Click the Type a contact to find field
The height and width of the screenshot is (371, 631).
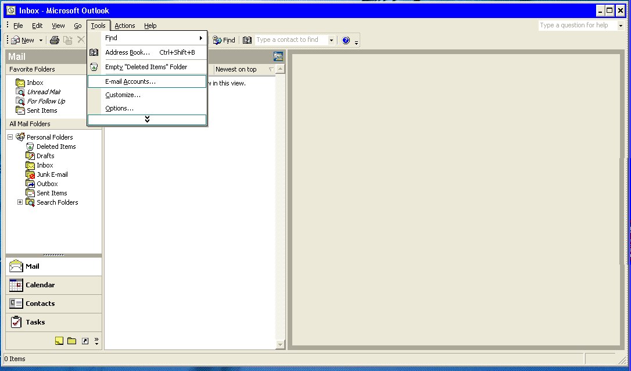click(x=291, y=40)
